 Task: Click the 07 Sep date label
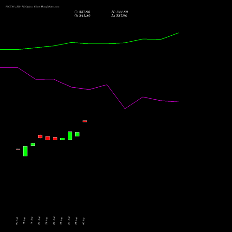click(x=84, y=221)
